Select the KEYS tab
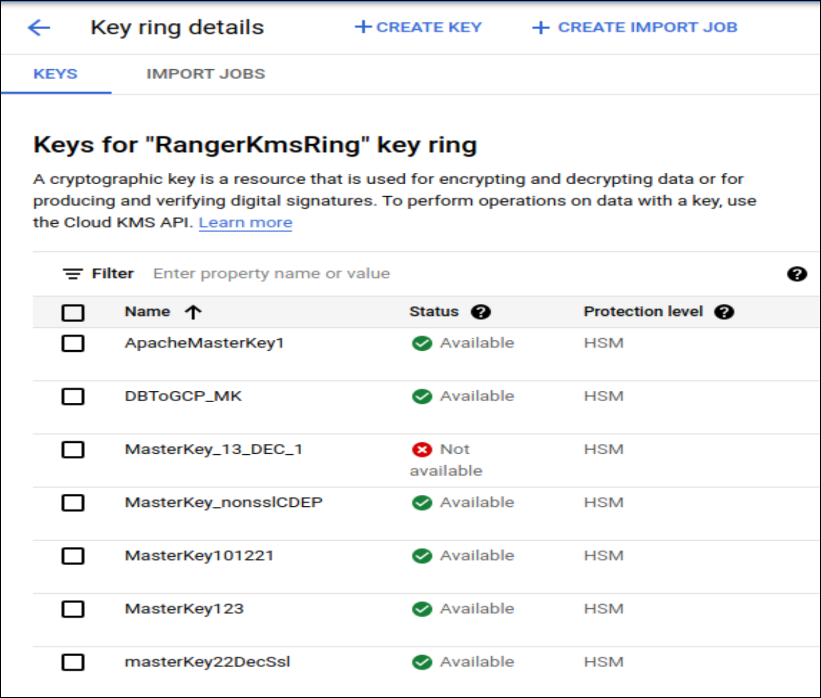The height and width of the screenshot is (698, 821). click(54, 74)
